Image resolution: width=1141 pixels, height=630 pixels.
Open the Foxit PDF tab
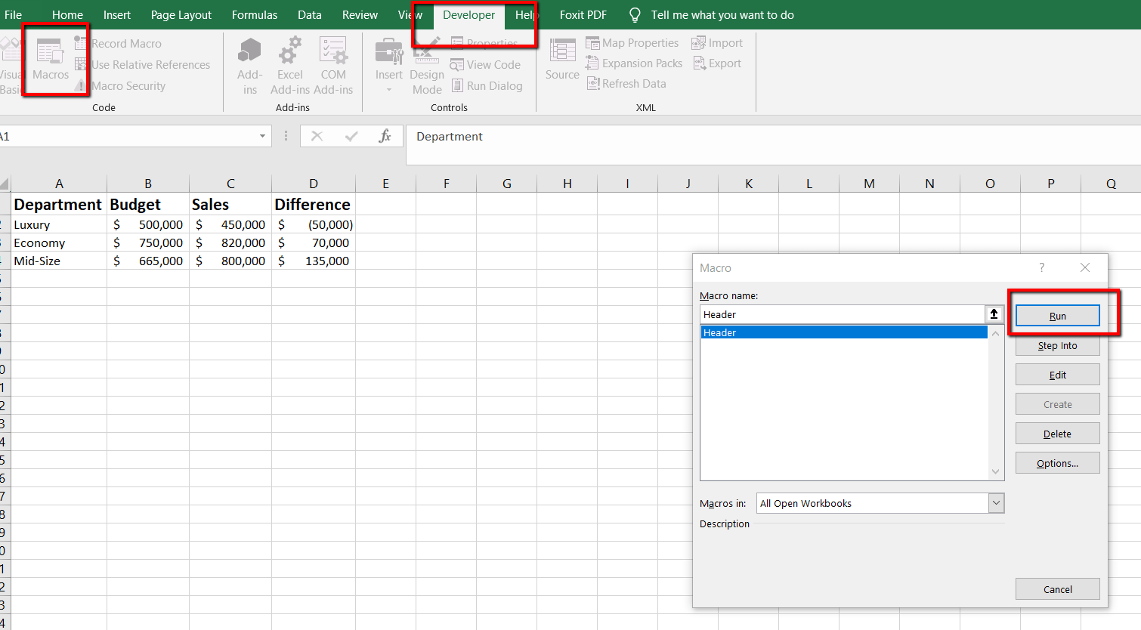583,14
